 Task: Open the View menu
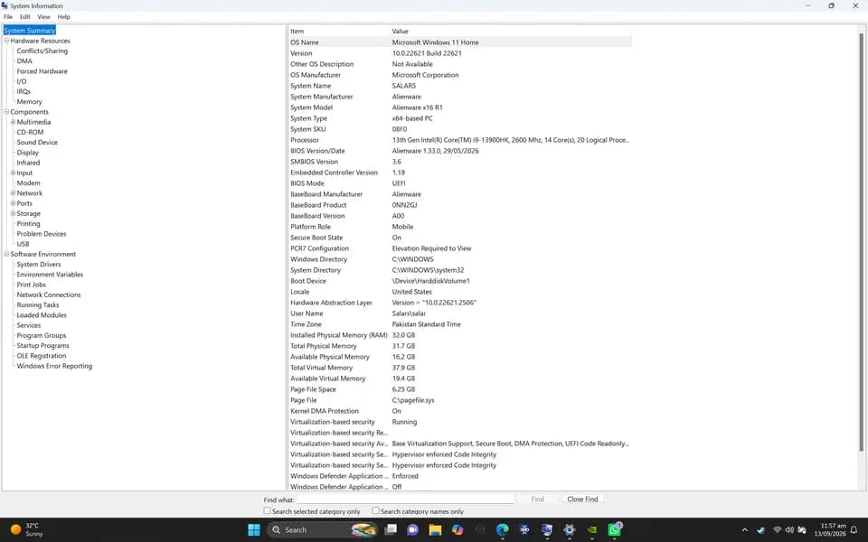(x=43, y=17)
